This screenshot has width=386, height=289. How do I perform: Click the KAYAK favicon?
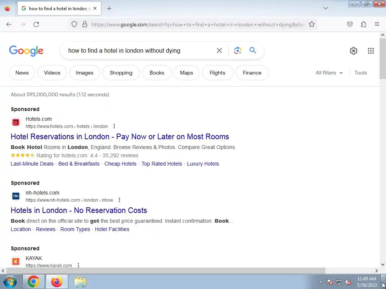[16, 262]
